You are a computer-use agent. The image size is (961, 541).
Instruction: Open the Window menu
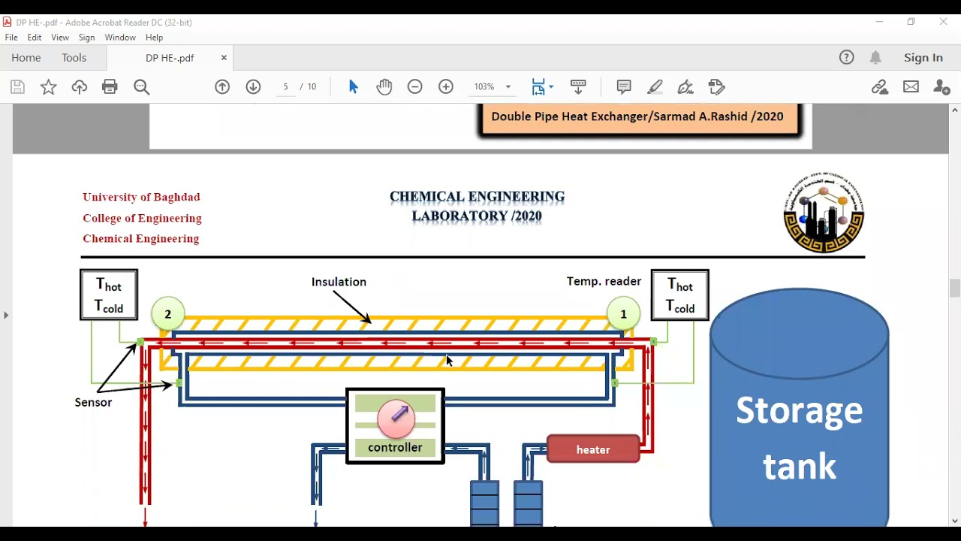[x=120, y=38]
